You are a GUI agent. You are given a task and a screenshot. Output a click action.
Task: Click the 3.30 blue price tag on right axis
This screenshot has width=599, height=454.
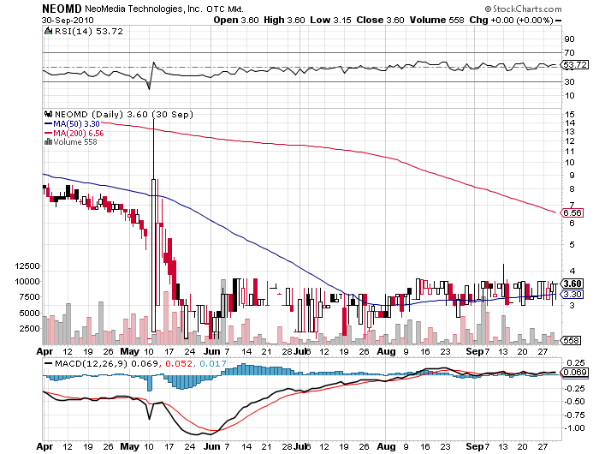coord(572,294)
